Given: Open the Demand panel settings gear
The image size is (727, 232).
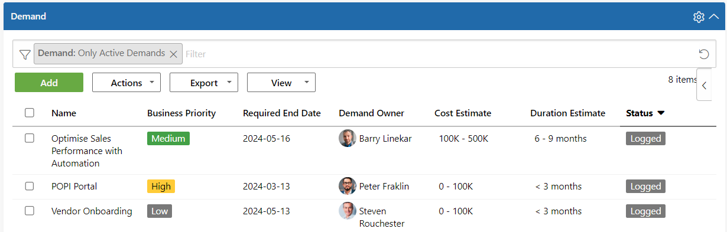Looking at the screenshot, I should click(699, 17).
